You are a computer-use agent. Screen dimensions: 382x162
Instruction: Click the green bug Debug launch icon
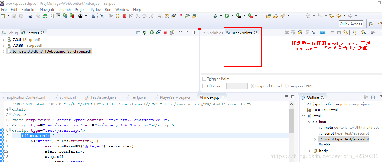tap(215, 16)
